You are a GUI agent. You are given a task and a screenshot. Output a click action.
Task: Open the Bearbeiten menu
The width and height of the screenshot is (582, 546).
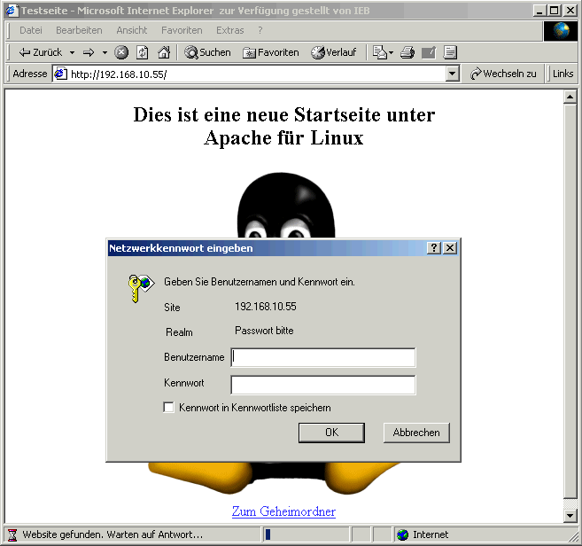coord(79,30)
